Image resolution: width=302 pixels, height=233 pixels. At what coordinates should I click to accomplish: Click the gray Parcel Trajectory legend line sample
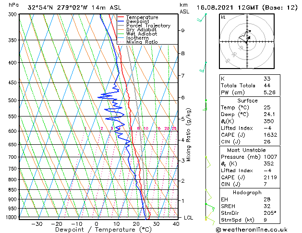pyautogui.click(x=121, y=25)
